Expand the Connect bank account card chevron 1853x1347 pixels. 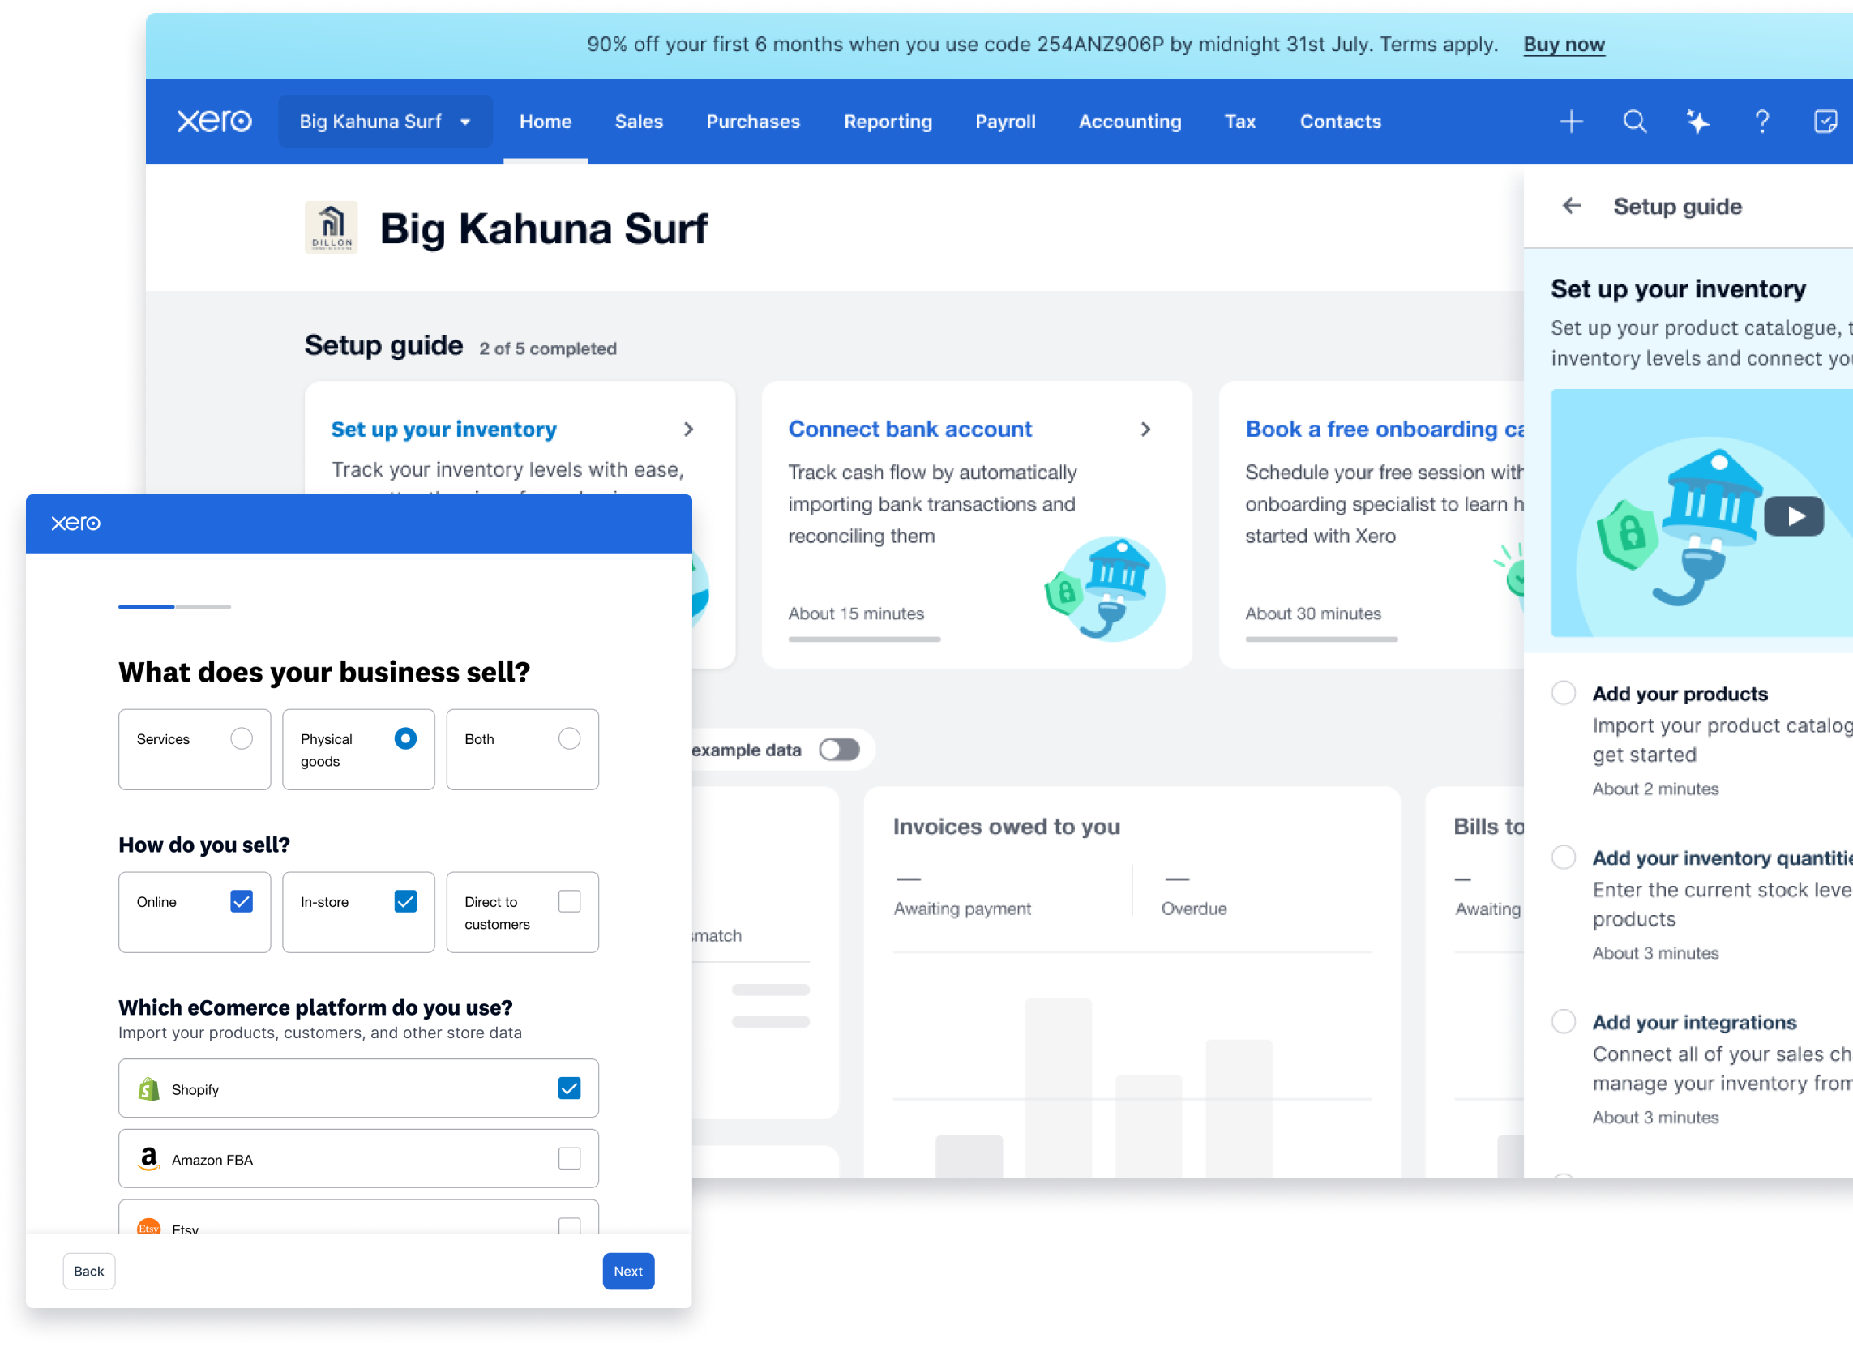coord(1145,430)
